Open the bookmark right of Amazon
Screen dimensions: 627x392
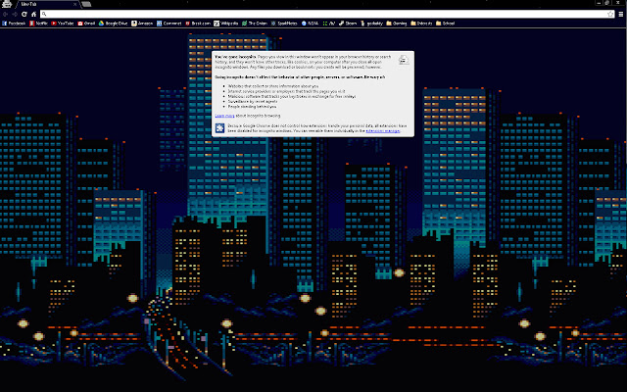pos(169,24)
